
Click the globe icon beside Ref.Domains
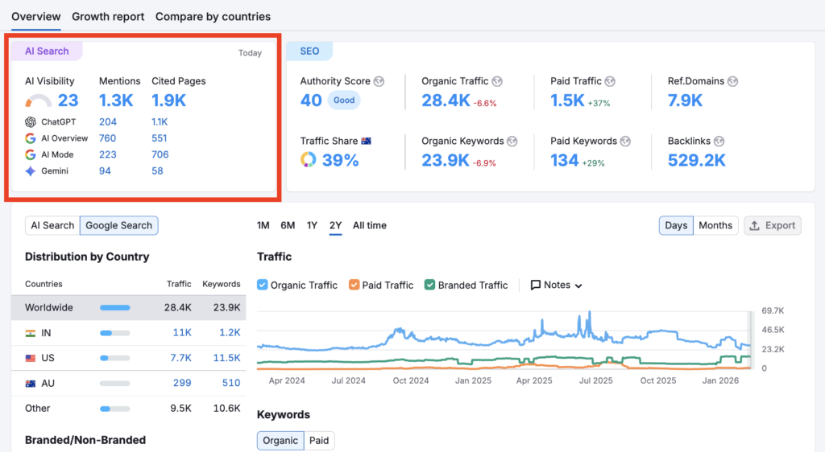[x=732, y=81]
